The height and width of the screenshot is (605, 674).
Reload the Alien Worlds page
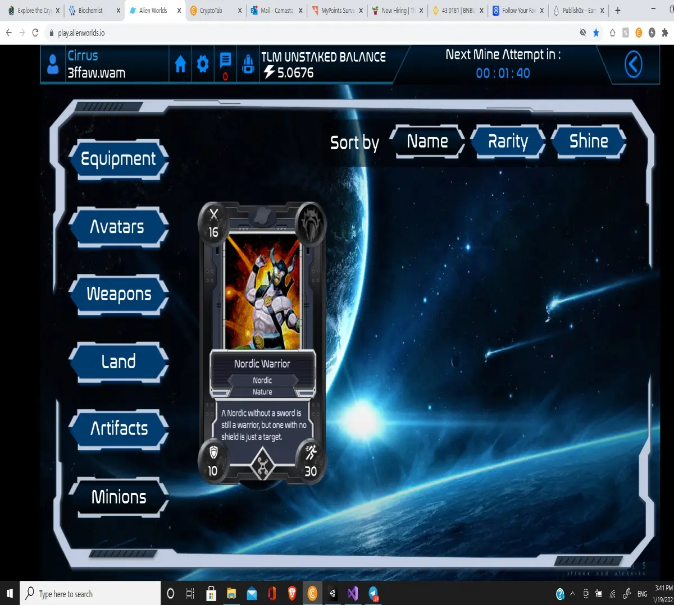pos(35,33)
